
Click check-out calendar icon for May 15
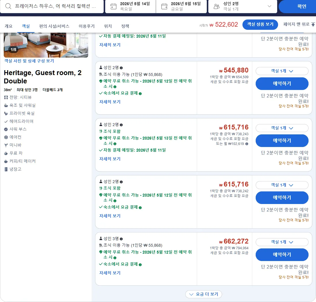click(164, 6)
